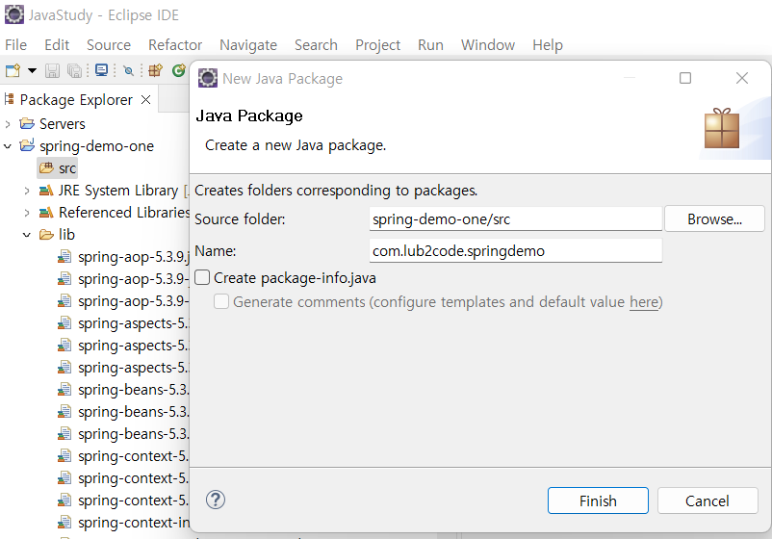Click the package Name input field
772x539 pixels.
[516, 251]
